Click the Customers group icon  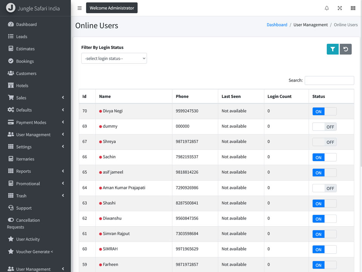[x=11, y=73]
